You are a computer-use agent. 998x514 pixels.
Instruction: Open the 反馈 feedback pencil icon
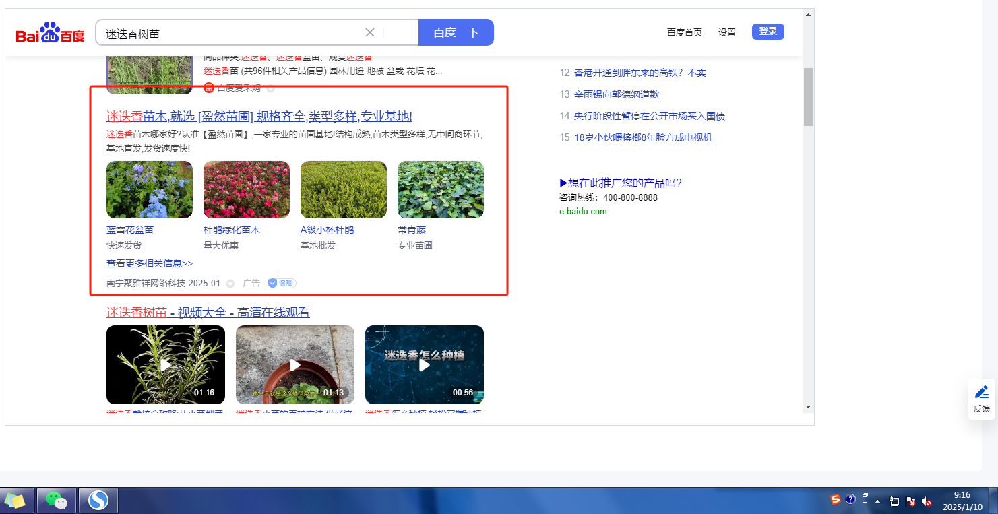[x=982, y=392]
